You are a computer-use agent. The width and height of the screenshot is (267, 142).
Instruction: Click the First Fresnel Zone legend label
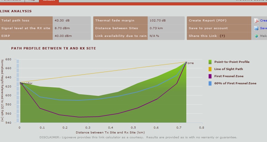coord(229,76)
